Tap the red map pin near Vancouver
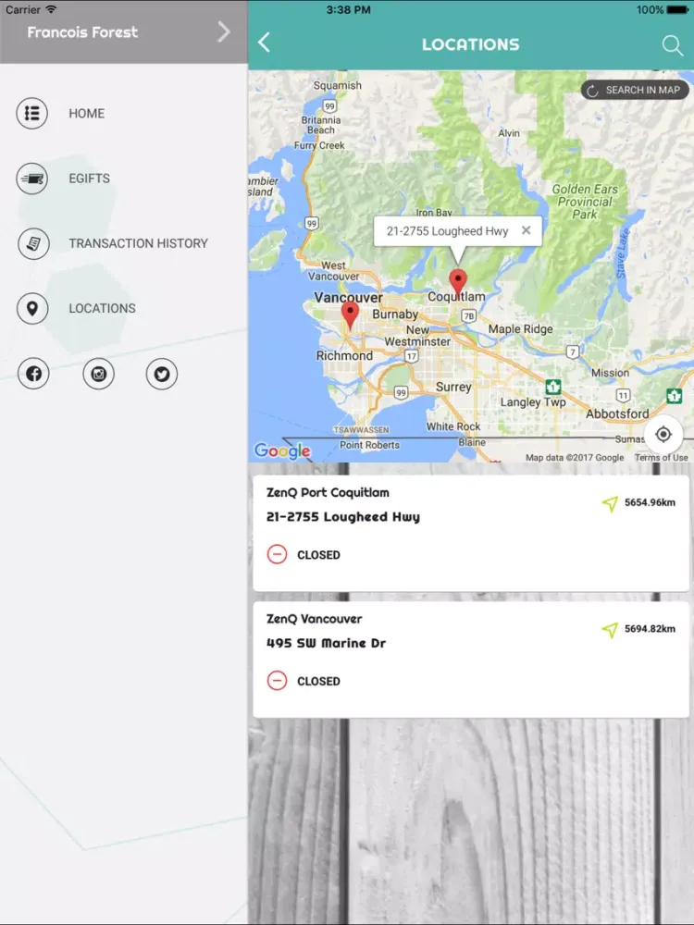694x925 pixels. coord(350,314)
